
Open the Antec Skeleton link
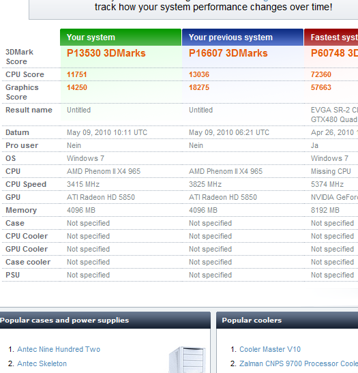[x=42, y=363]
